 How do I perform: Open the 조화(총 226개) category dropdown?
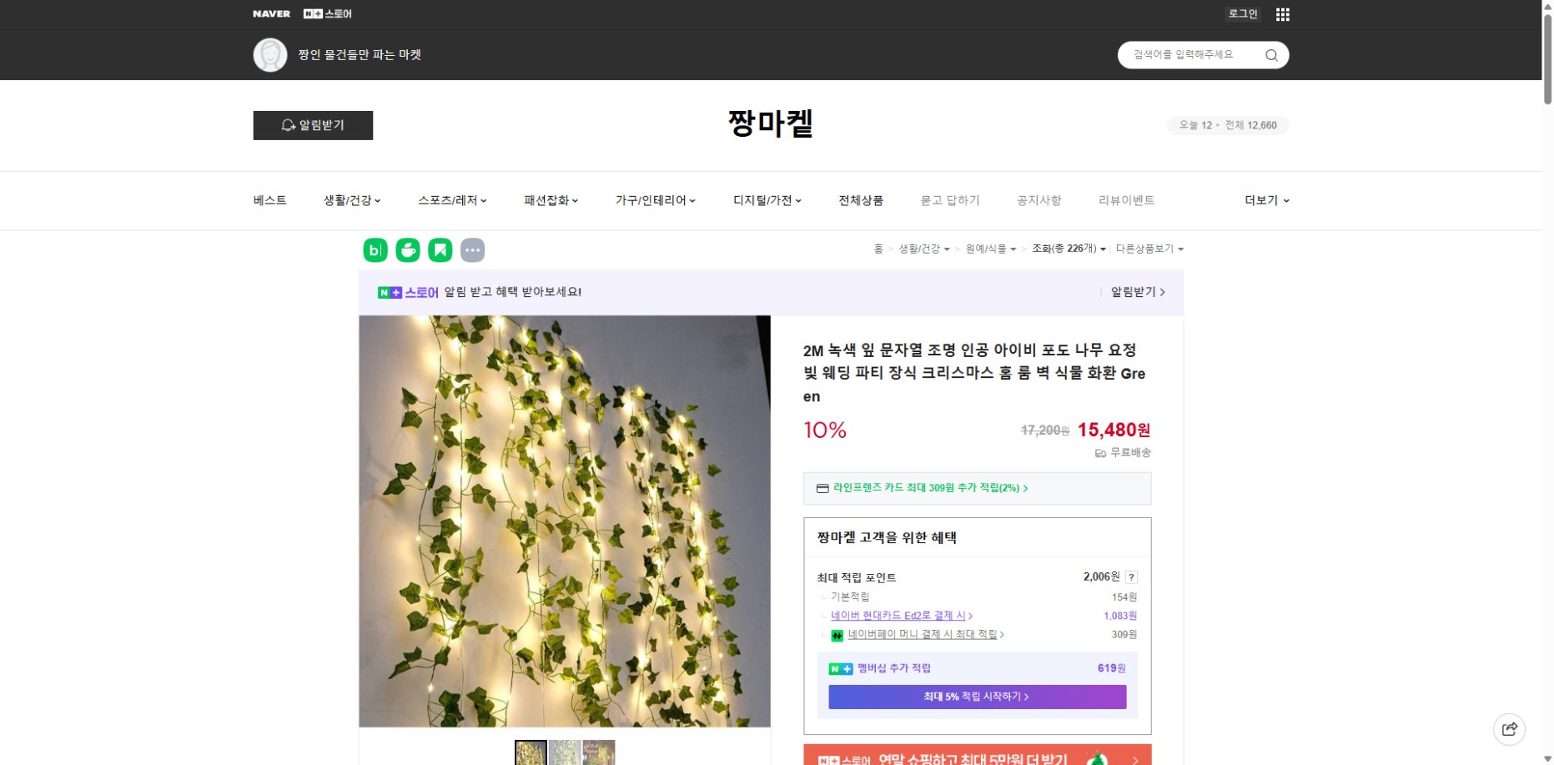(1069, 248)
